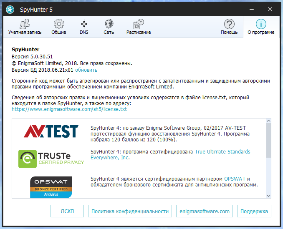This screenshot has height=229, width=283.
Task: Click the SpyHunter 5 title bar text
Action: (x=36, y=10)
